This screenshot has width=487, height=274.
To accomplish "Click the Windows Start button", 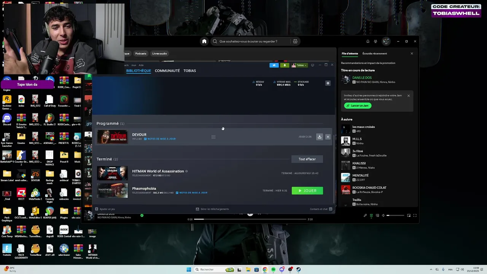I will 189,269.
